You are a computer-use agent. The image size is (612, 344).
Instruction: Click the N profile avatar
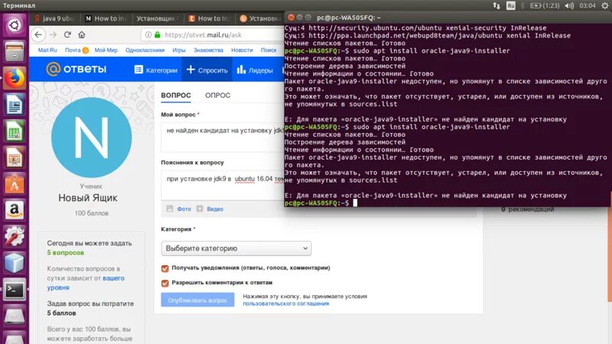[x=91, y=138]
